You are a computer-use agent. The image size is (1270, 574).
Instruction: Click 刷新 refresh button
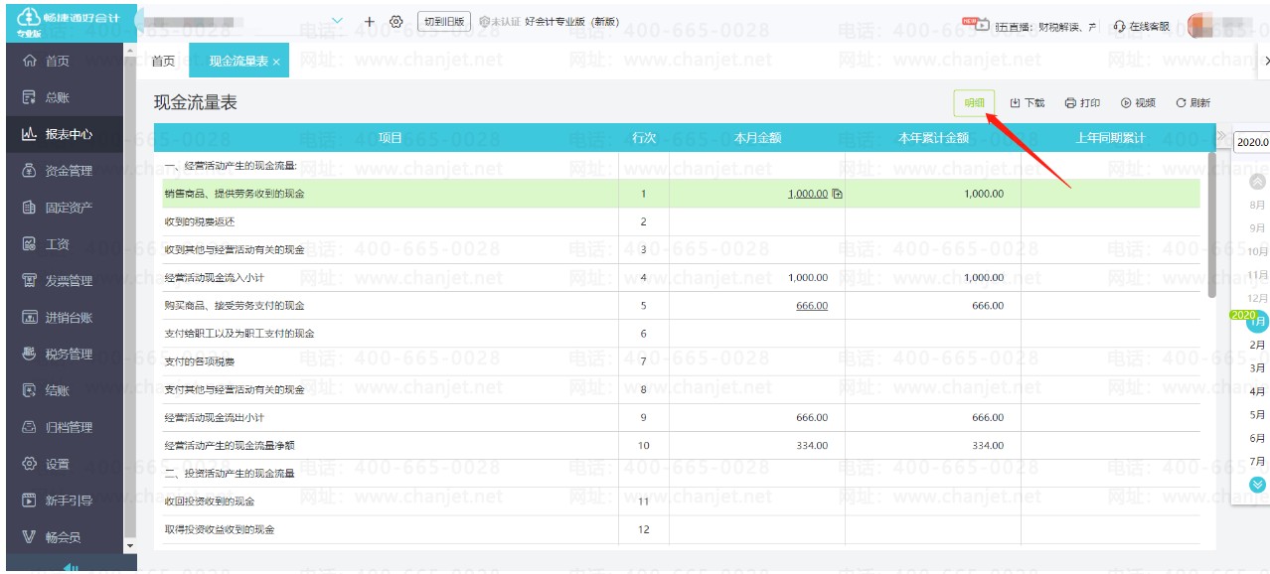(1192, 103)
